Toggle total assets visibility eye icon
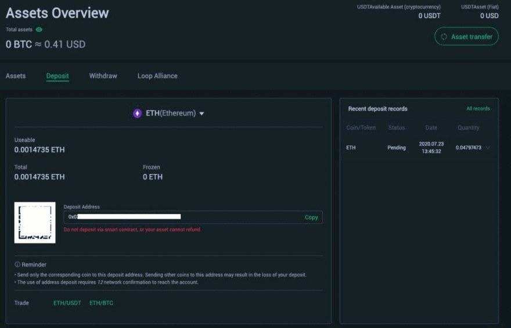Image resolution: width=511 pixels, height=328 pixels. click(39, 30)
